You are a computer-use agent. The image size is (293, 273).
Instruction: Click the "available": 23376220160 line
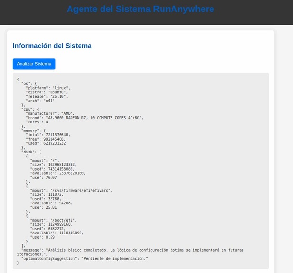point(58,173)
